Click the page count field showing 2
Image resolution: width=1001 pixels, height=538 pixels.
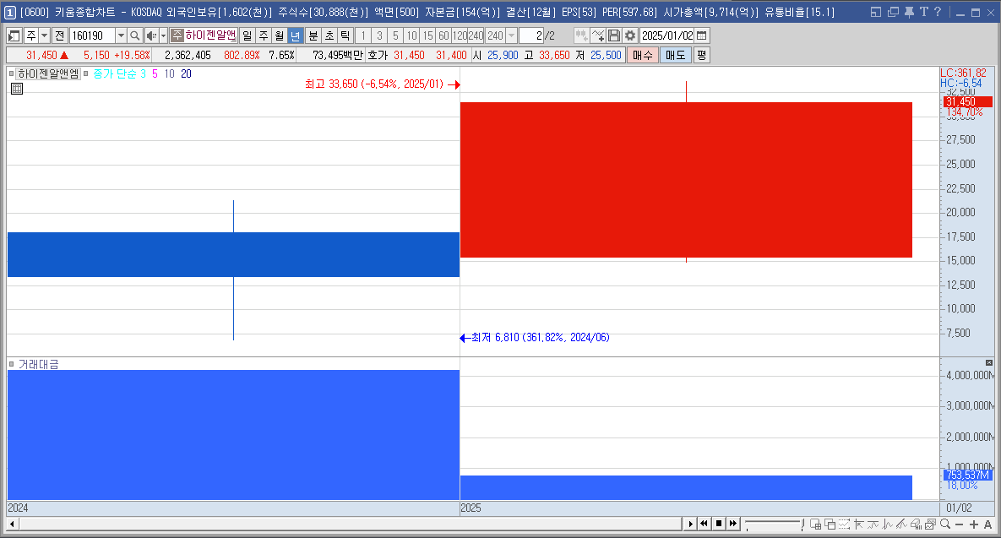click(x=531, y=35)
